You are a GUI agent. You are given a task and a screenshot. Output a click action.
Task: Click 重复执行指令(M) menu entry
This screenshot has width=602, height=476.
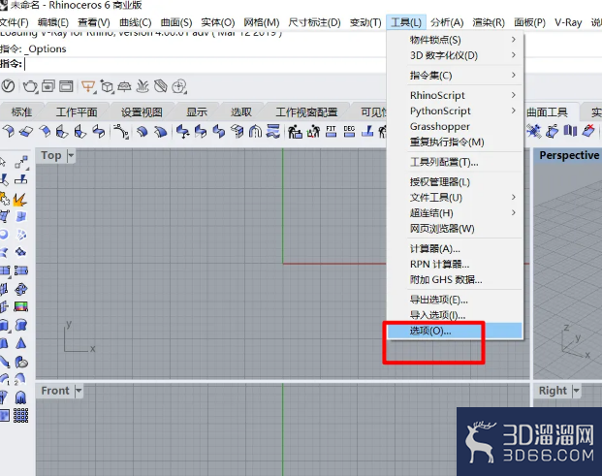(455, 143)
